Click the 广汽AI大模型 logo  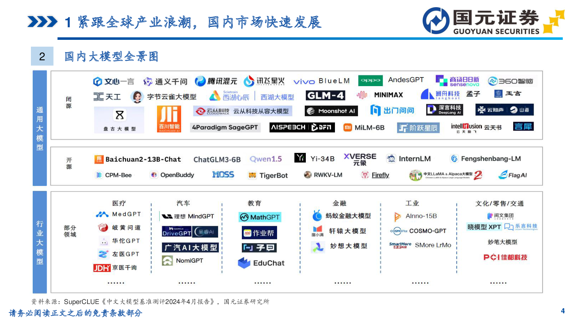tap(190, 248)
